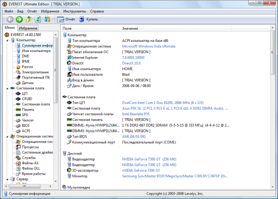The width and height of the screenshot is (278, 199).
Task: Open the Избранное menu in menu bar
Action: pyautogui.click(x=50, y=11)
